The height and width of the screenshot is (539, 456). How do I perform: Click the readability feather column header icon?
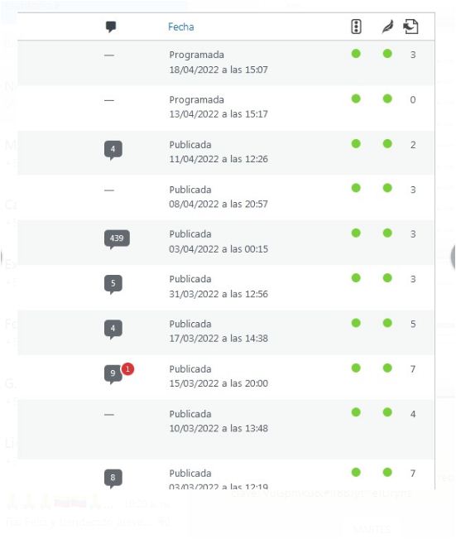(387, 26)
